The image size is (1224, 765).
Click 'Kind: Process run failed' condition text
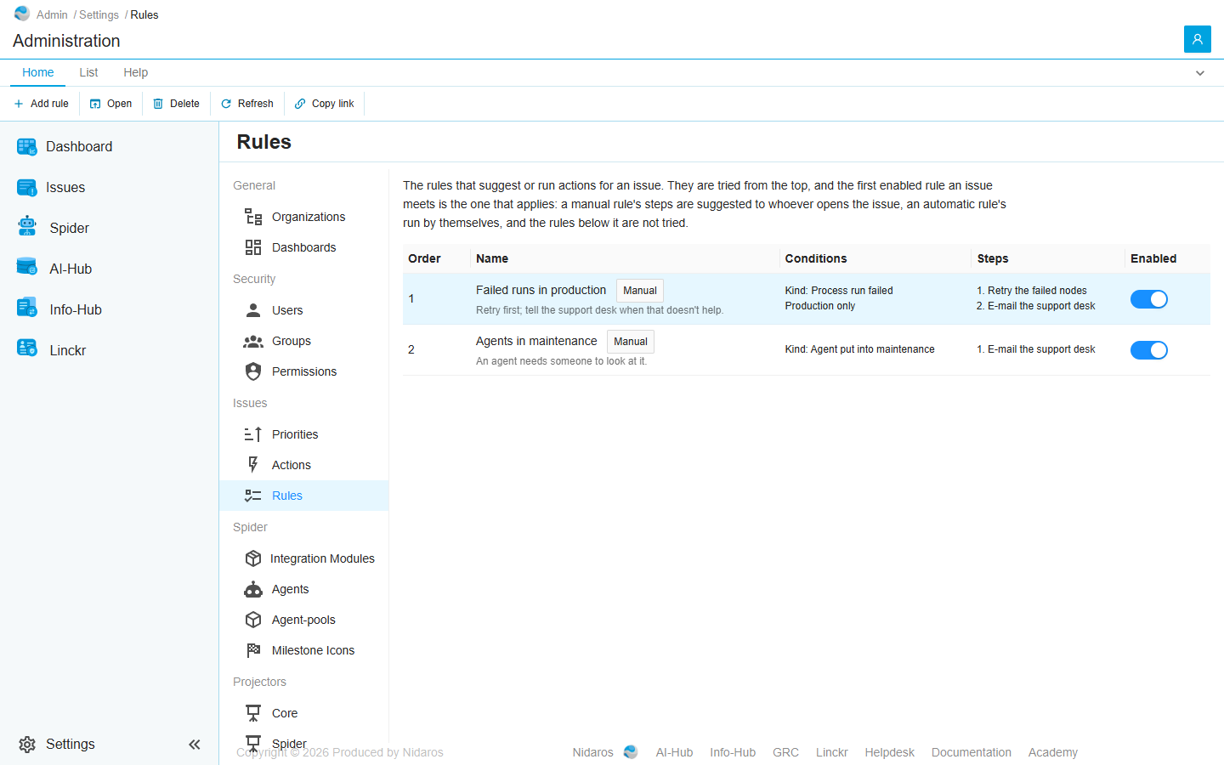coord(839,291)
